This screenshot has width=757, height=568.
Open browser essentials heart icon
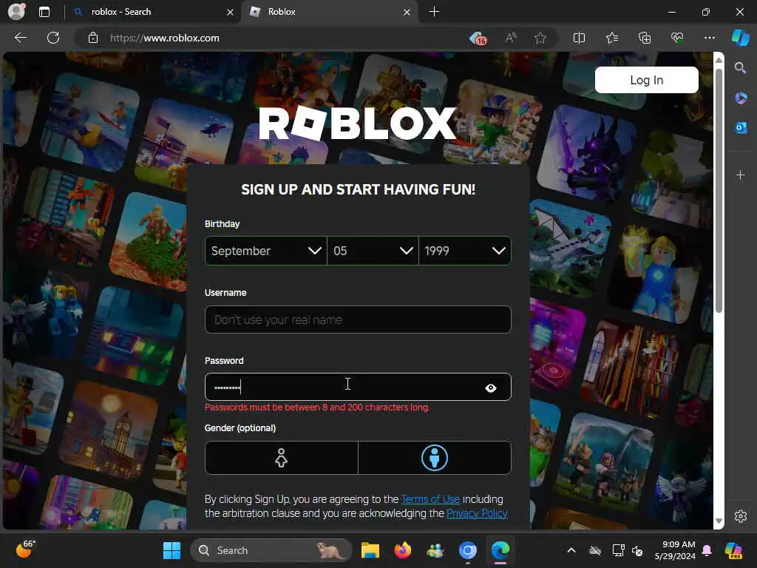click(x=677, y=38)
